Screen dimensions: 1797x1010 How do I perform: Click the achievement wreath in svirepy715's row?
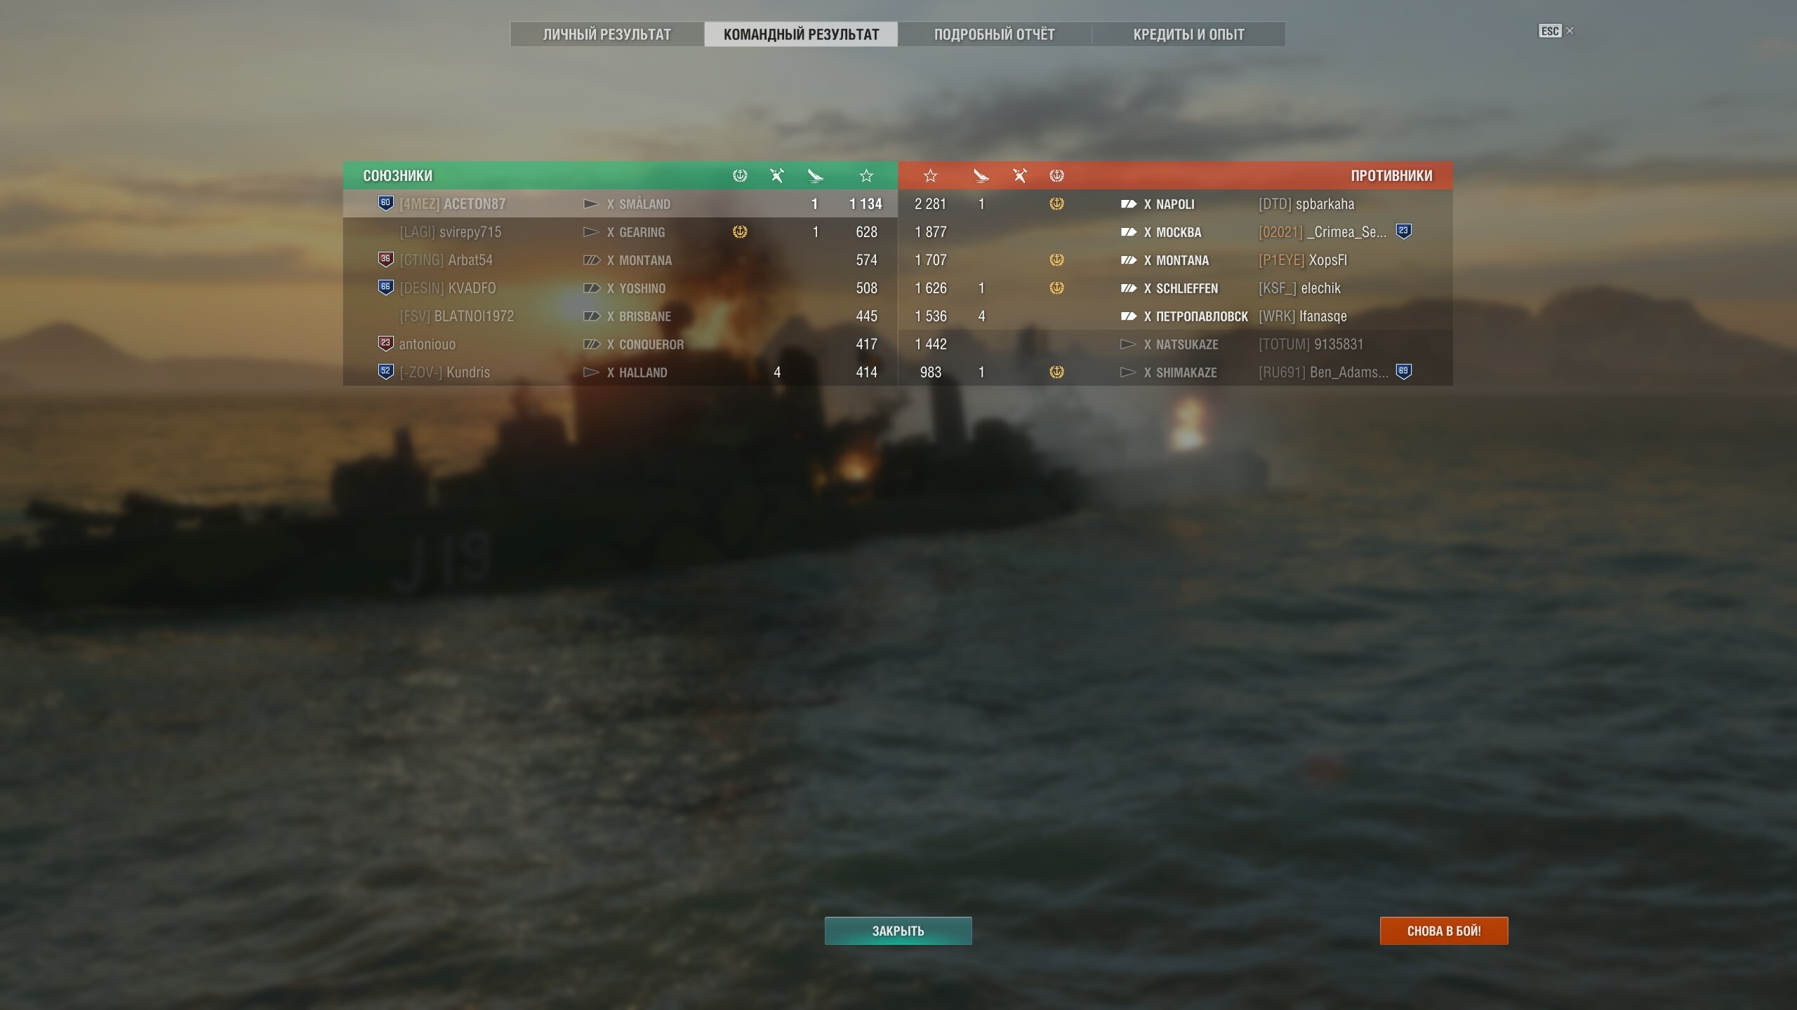(740, 231)
